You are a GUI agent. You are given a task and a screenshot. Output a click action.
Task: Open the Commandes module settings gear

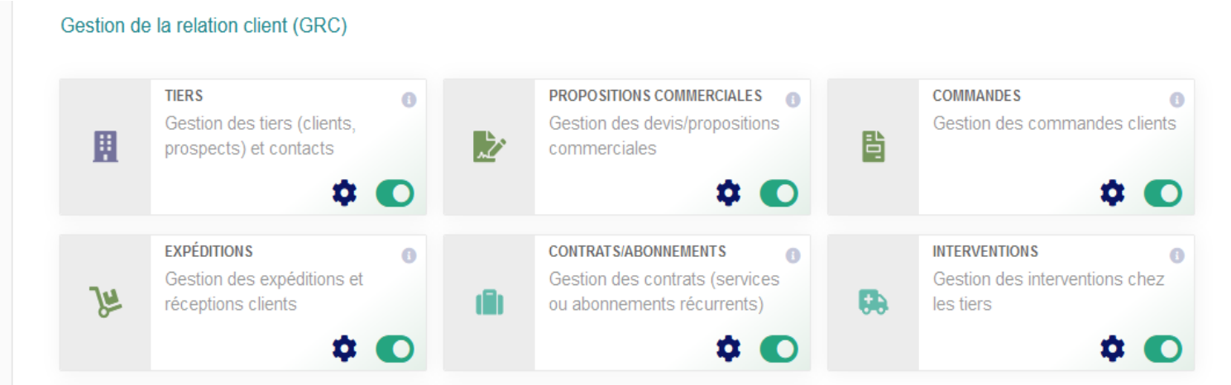pos(1112,193)
